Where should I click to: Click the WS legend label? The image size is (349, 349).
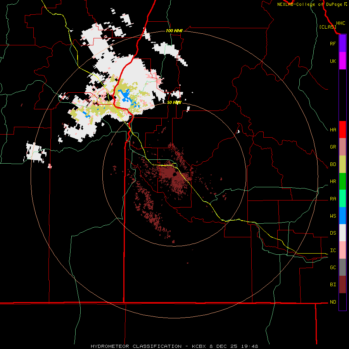point(333,216)
